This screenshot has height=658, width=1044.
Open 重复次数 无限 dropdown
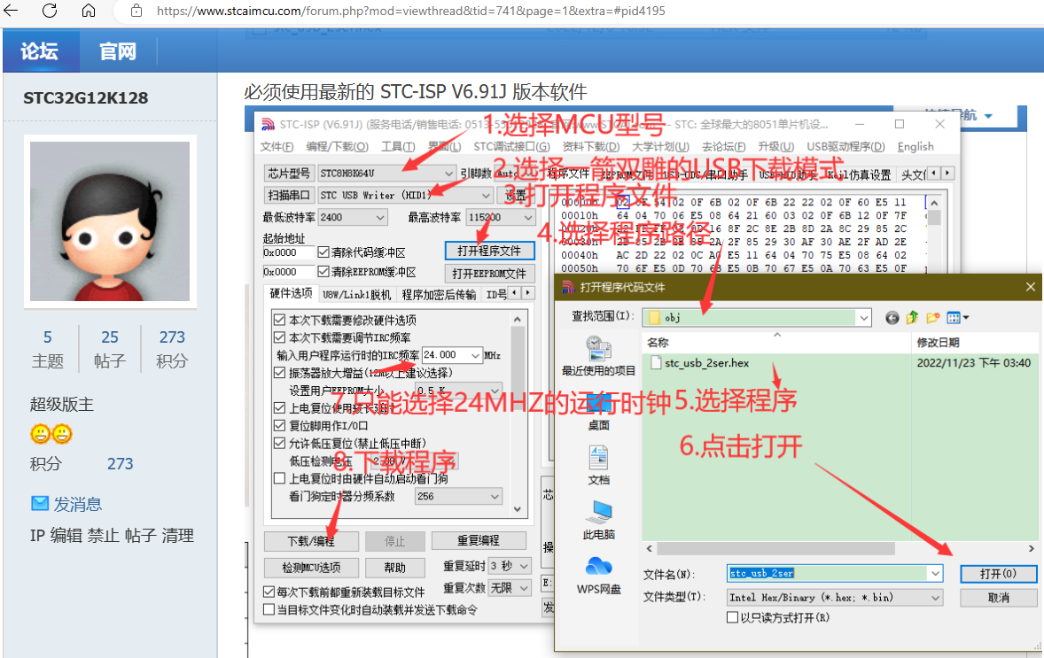click(510, 588)
